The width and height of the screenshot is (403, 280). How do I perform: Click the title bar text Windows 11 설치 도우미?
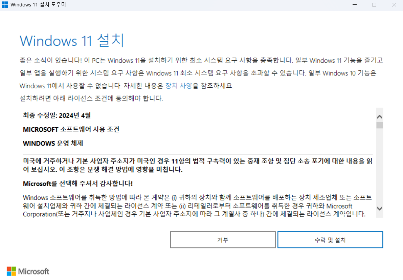coord(38,5)
